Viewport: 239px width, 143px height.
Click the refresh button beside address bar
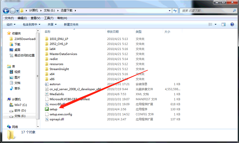[175, 11]
